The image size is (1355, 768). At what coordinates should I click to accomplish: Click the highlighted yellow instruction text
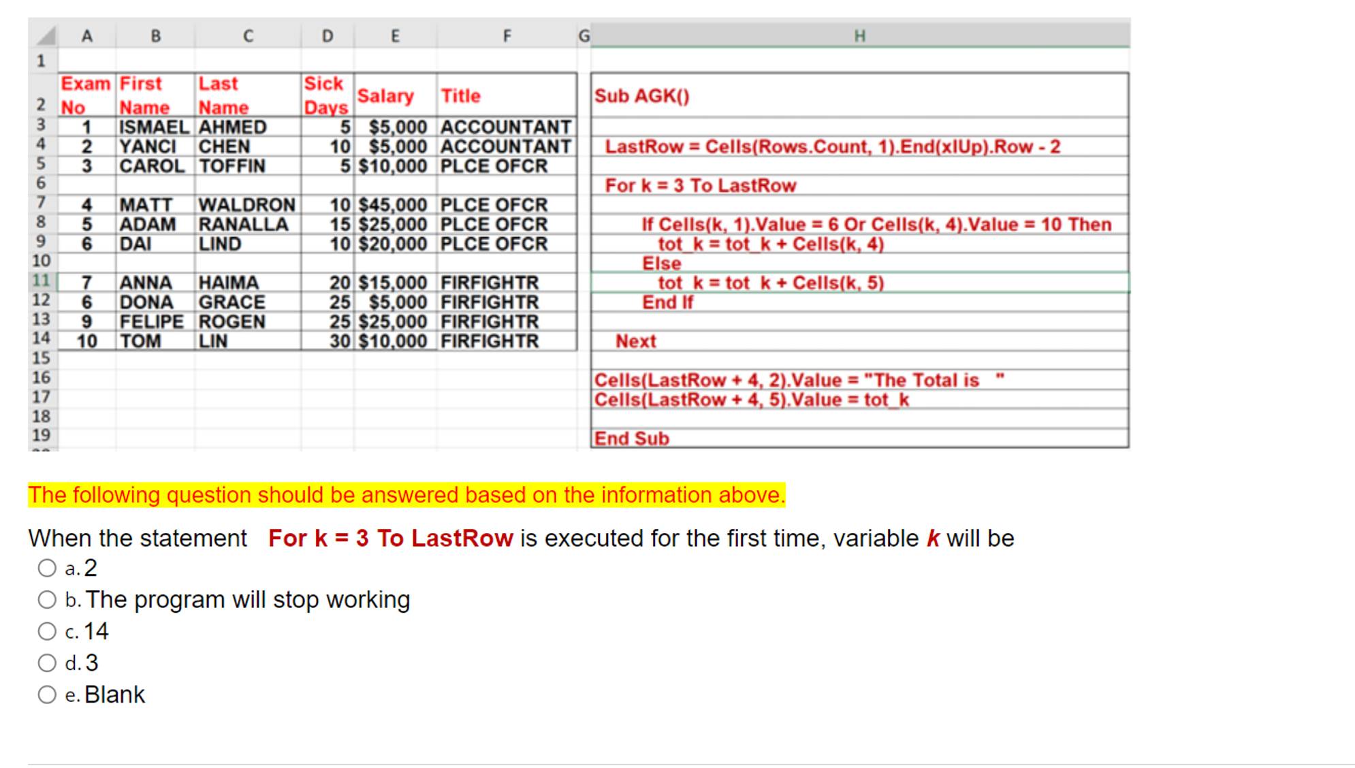[x=406, y=495]
